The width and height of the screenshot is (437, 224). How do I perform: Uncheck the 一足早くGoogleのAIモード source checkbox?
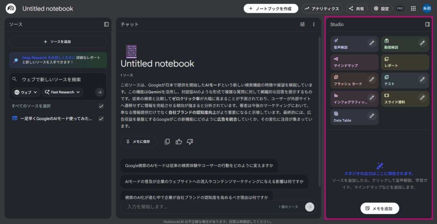pos(101,119)
